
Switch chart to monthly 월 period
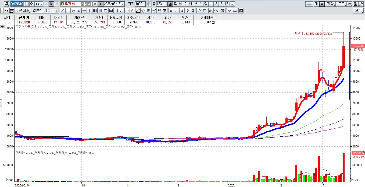pyautogui.click(x=180, y=4)
